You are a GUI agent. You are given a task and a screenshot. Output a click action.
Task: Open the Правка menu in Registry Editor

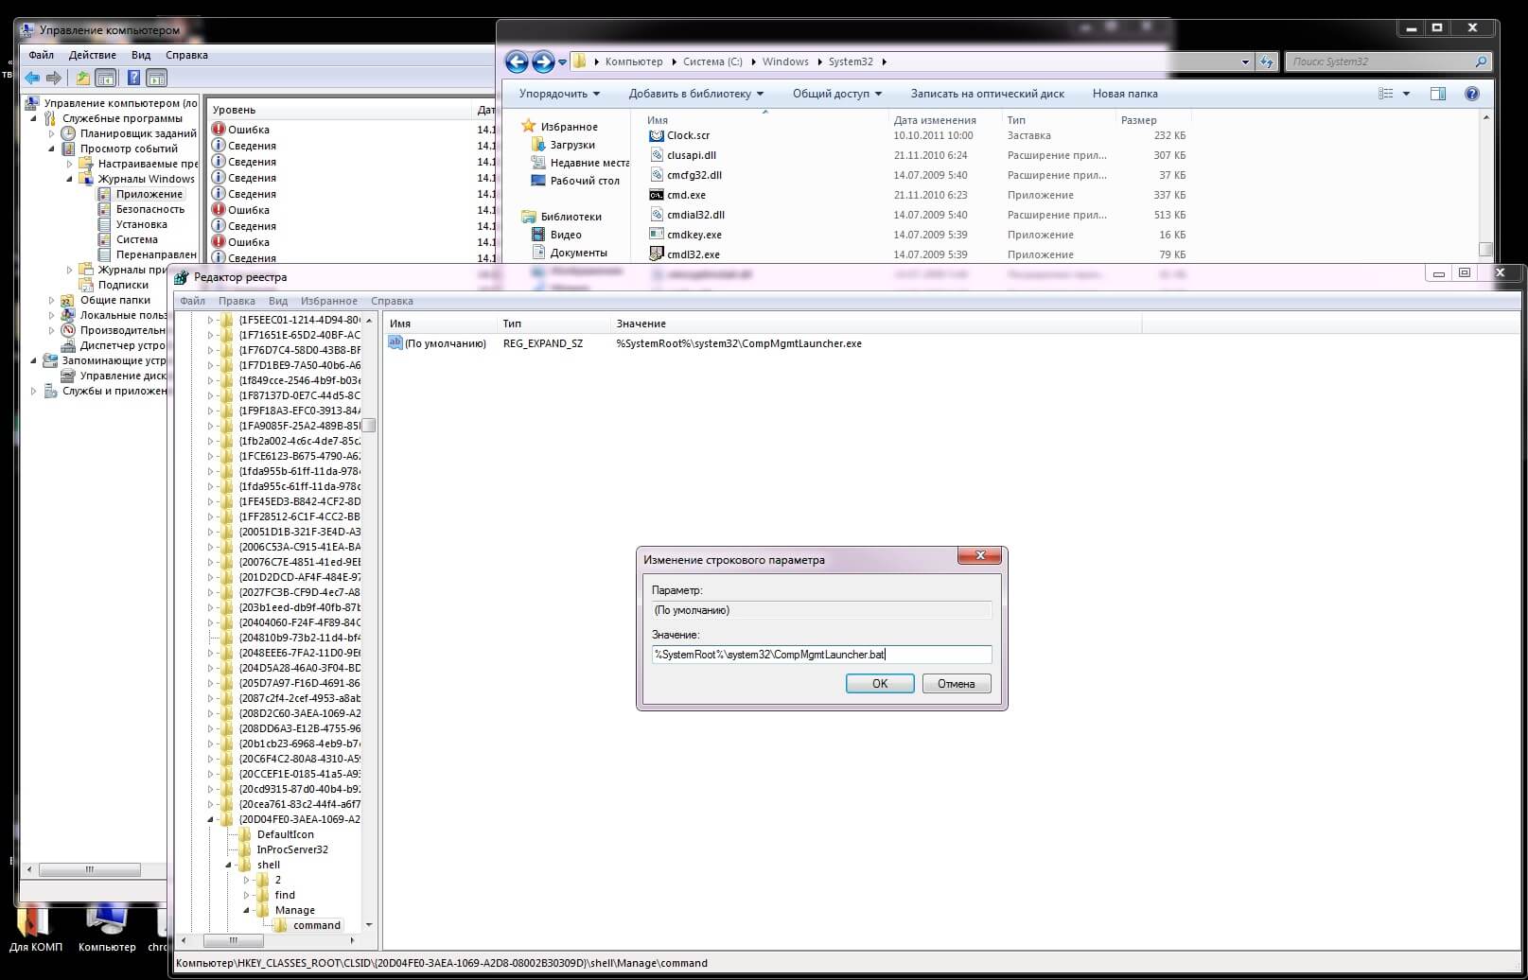pyautogui.click(x=237, y=301)
